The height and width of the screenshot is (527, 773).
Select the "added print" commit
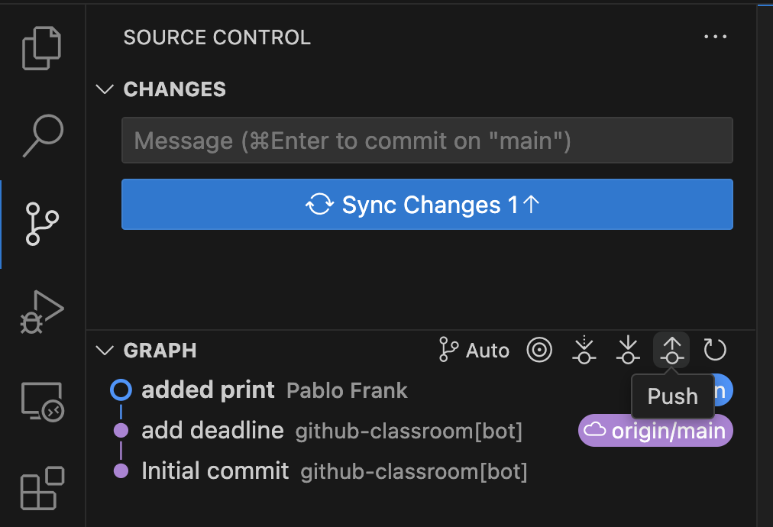pos(208,390)
